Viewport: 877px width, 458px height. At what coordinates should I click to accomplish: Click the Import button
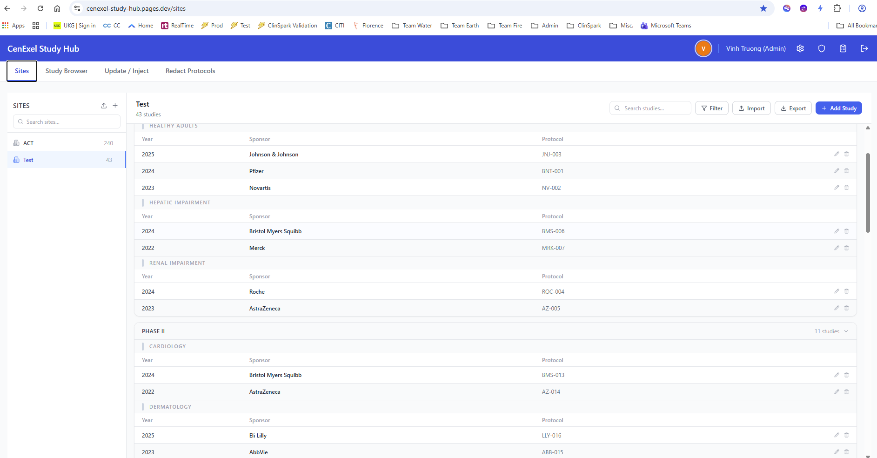tap(751, 108)
